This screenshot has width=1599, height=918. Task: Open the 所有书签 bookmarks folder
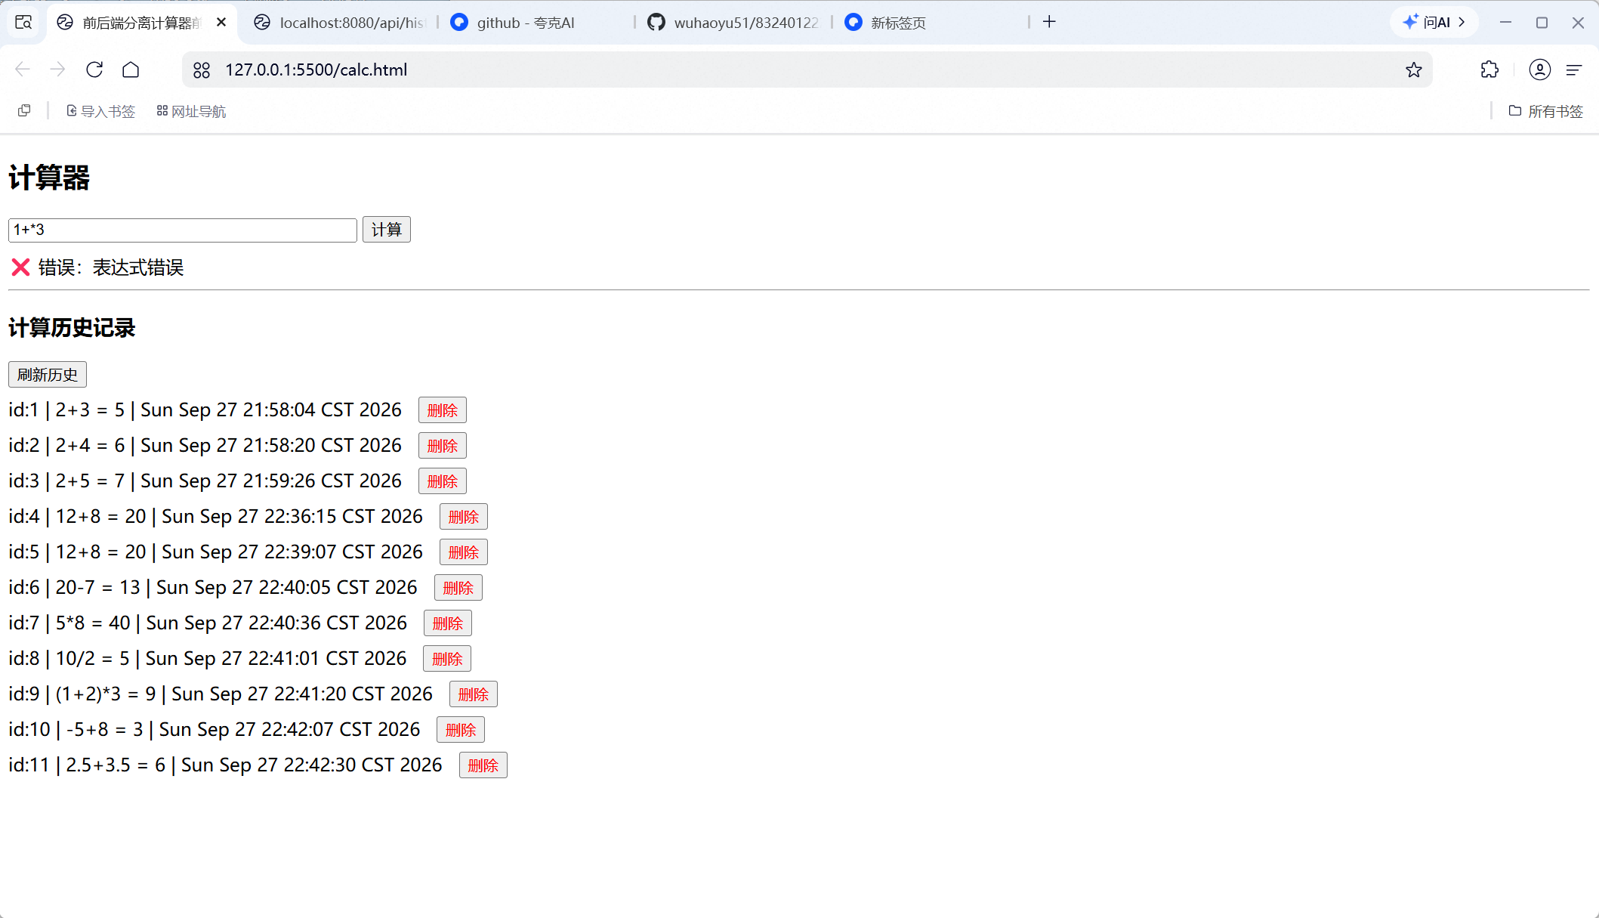[1545, 111]
